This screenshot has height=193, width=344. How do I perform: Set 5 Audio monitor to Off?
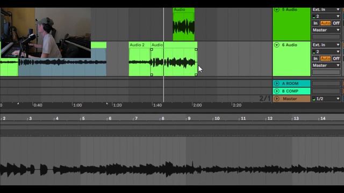336,23
